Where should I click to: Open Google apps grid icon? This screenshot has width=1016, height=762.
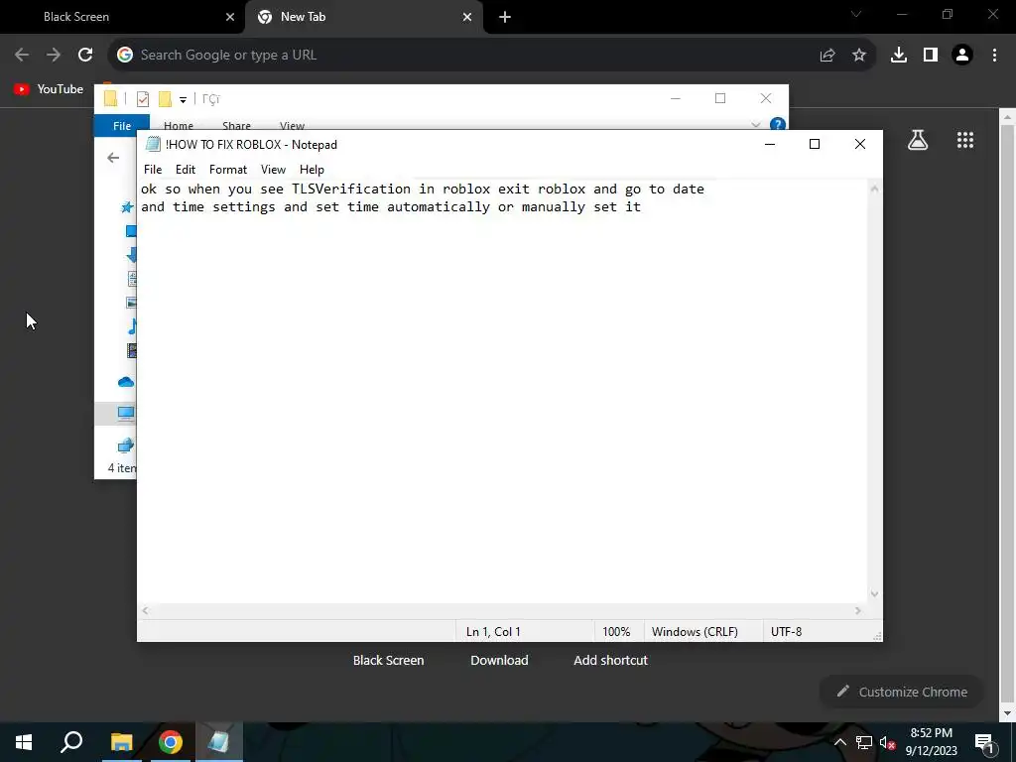(x=965, y=140)
